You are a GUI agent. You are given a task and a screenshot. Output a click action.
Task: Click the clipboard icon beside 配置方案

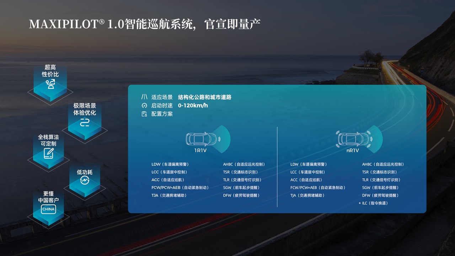click(x=144, y=114)
